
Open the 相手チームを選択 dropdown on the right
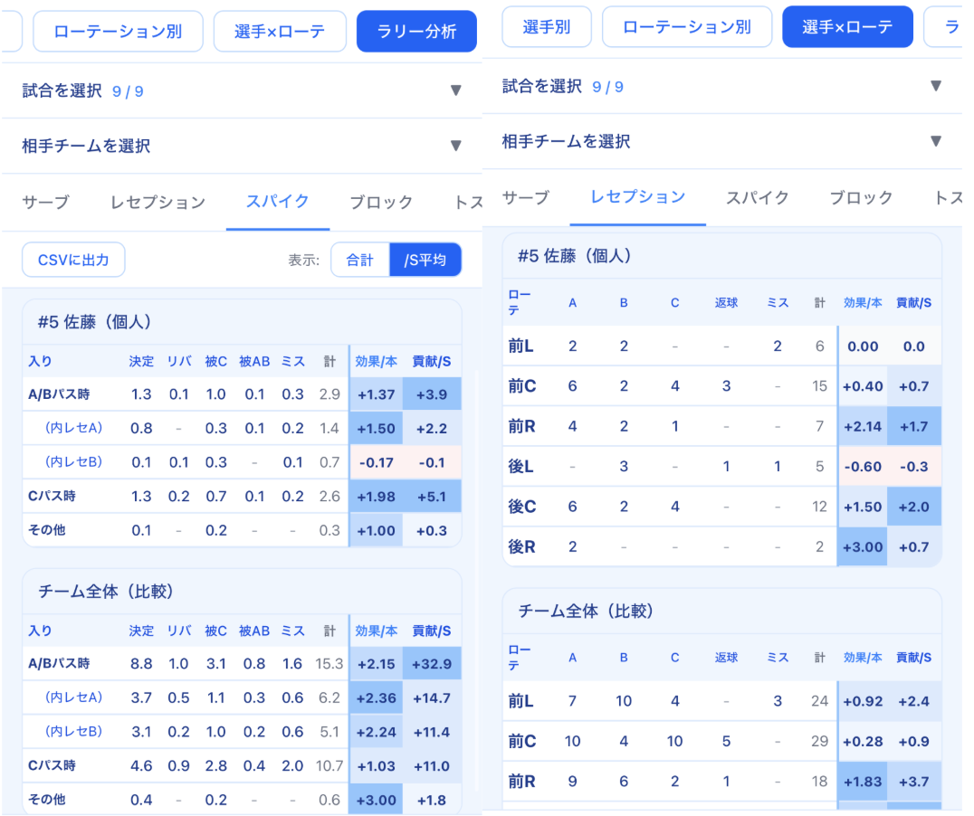[x=724, y=143]
